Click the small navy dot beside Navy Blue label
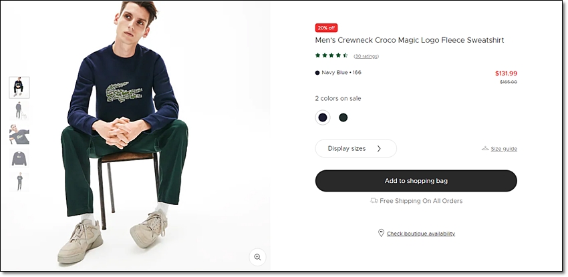The width and height of the screenshot is (568, 277). point(317,73)
